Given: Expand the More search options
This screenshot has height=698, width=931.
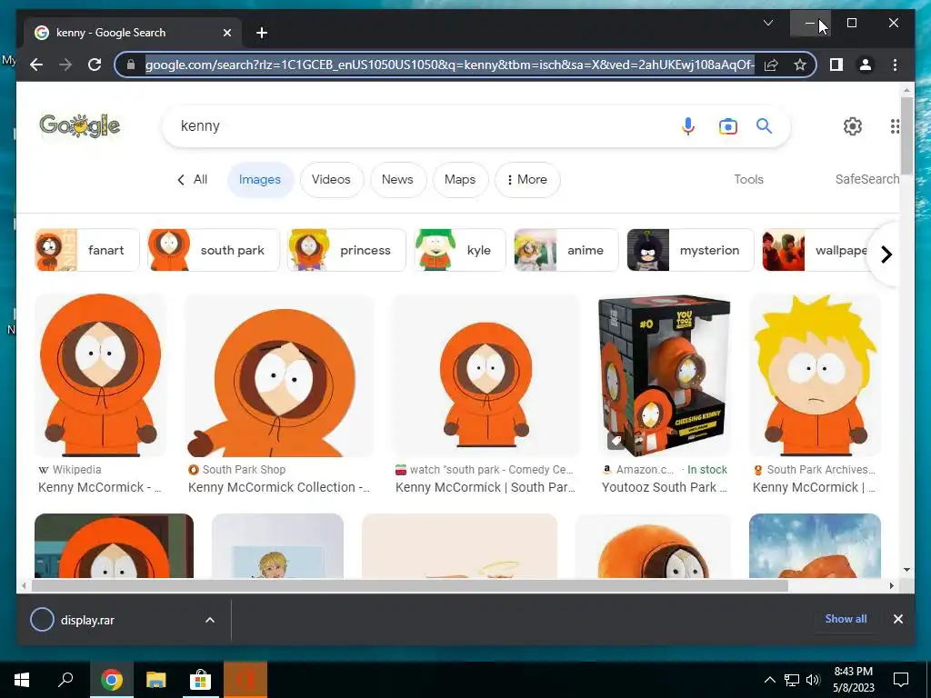Looking at the screenshot, I should coord(527,179).
